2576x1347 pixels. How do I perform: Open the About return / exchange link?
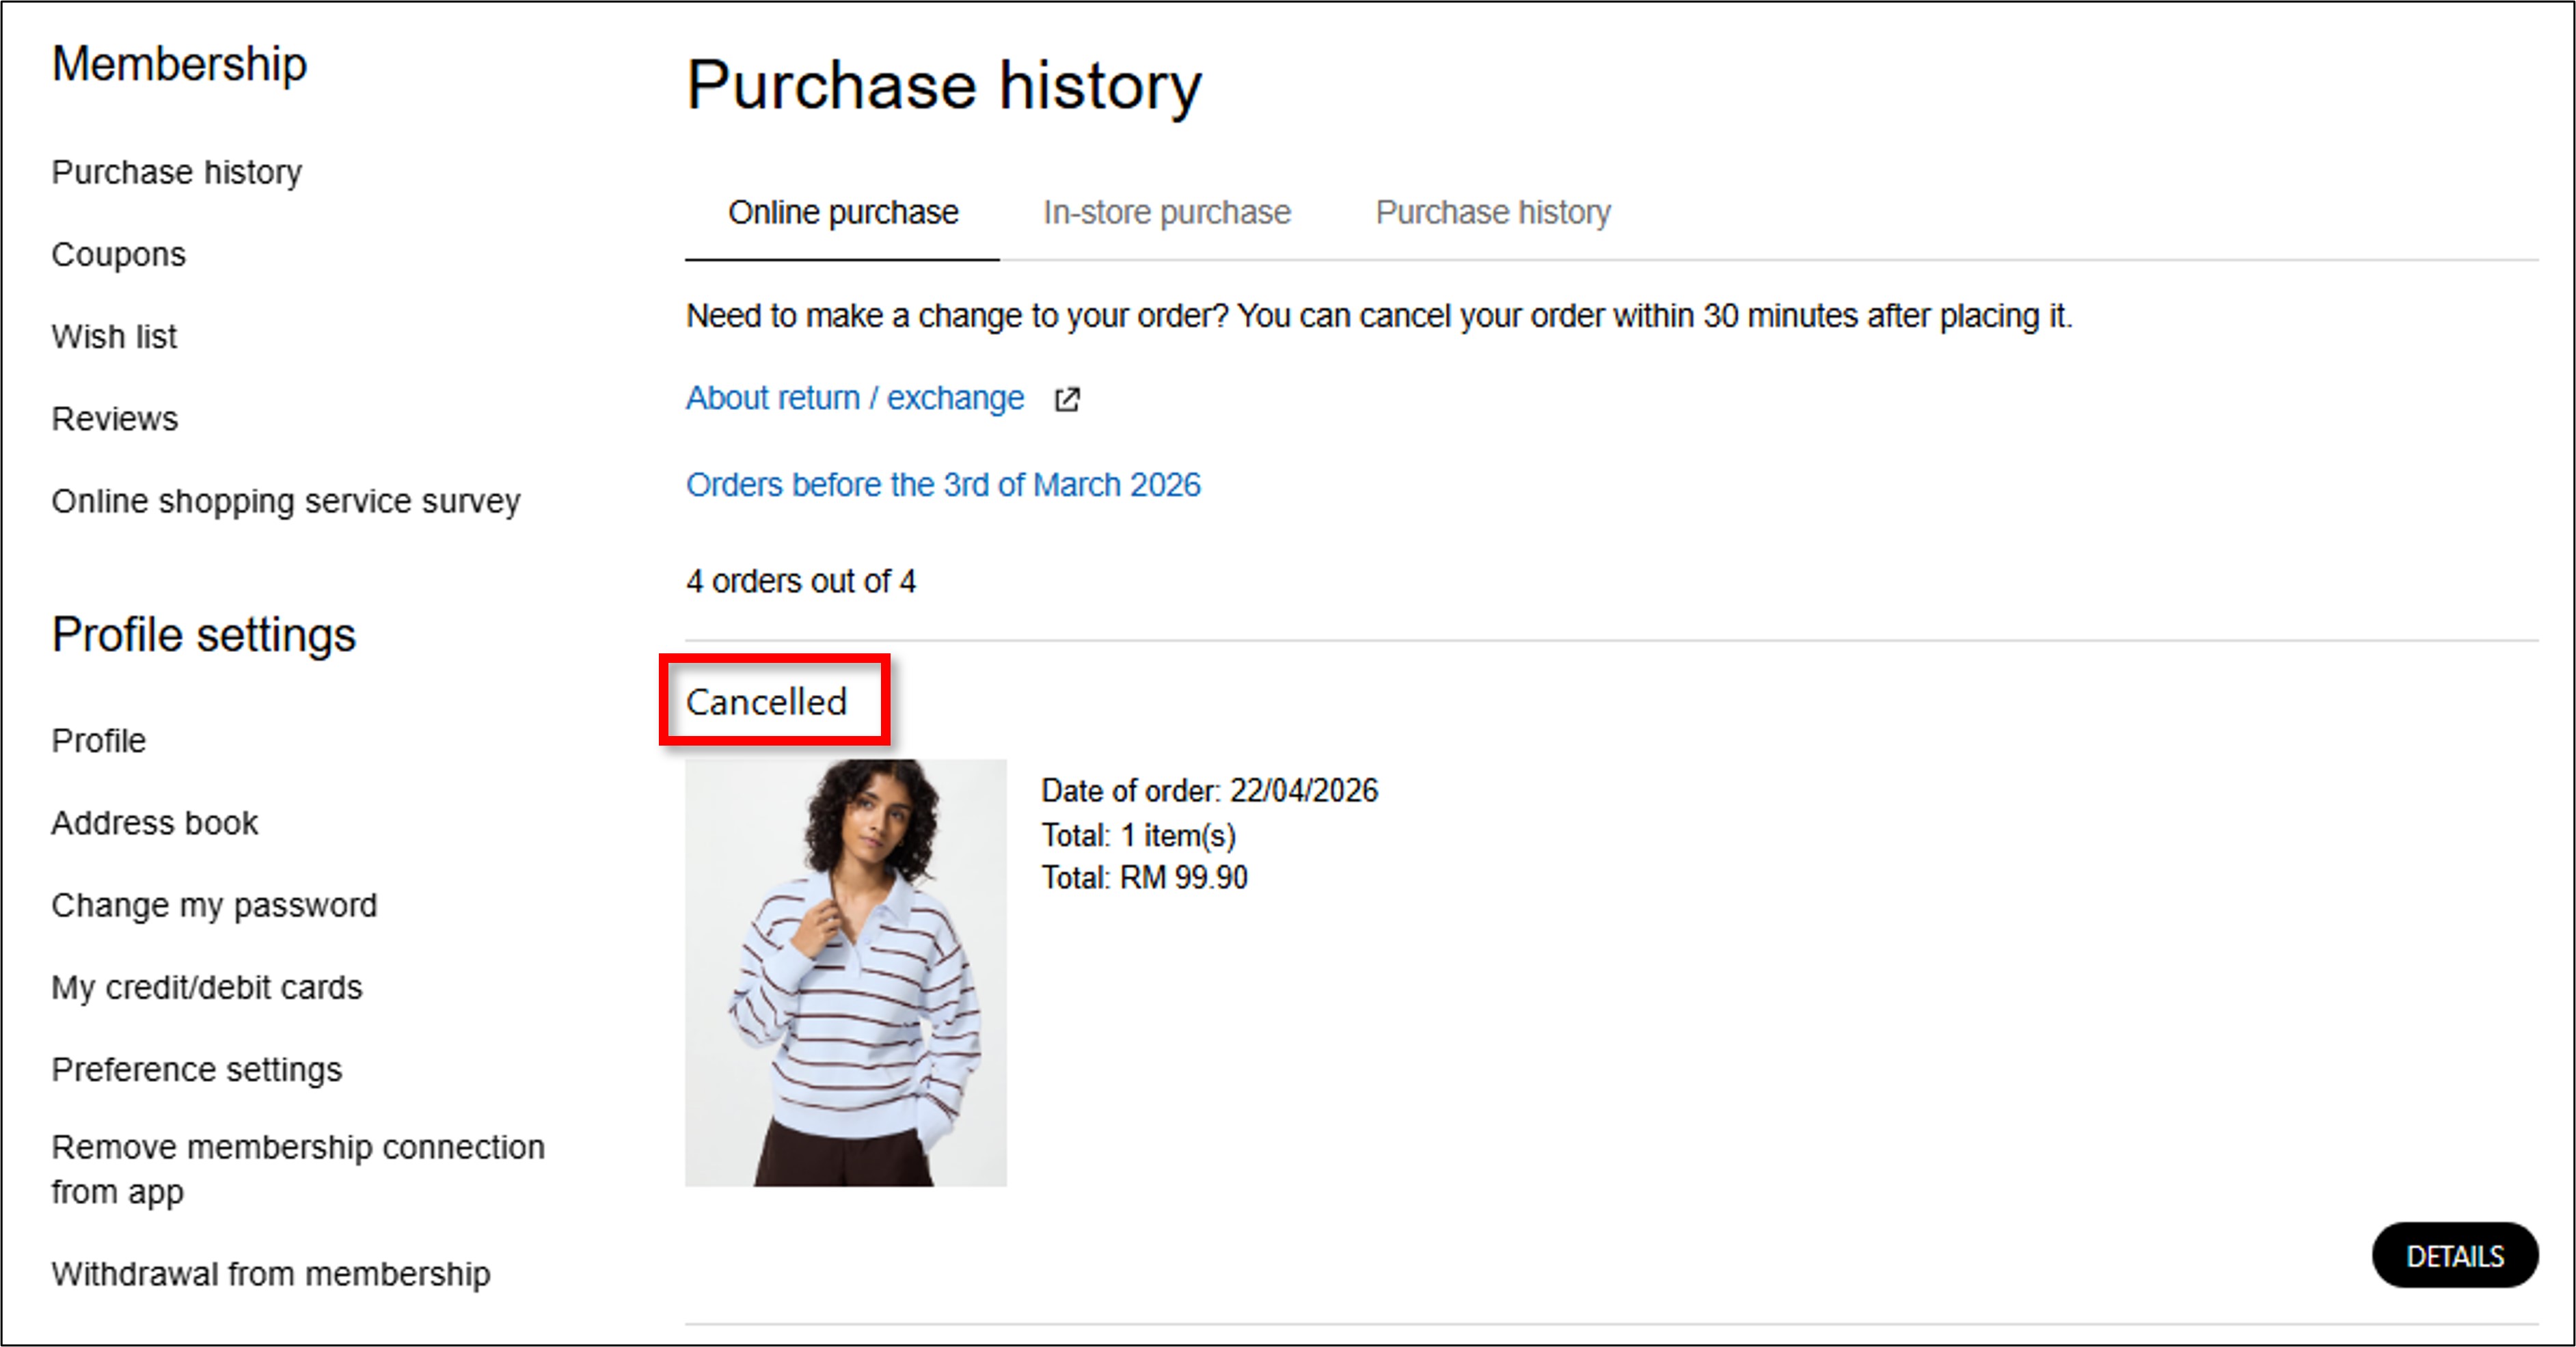854,398
